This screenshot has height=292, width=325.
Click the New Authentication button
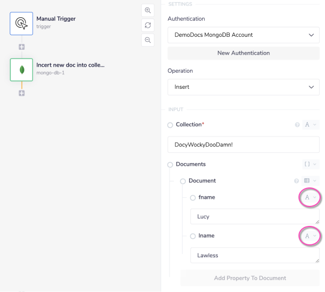tap(243, 53)
